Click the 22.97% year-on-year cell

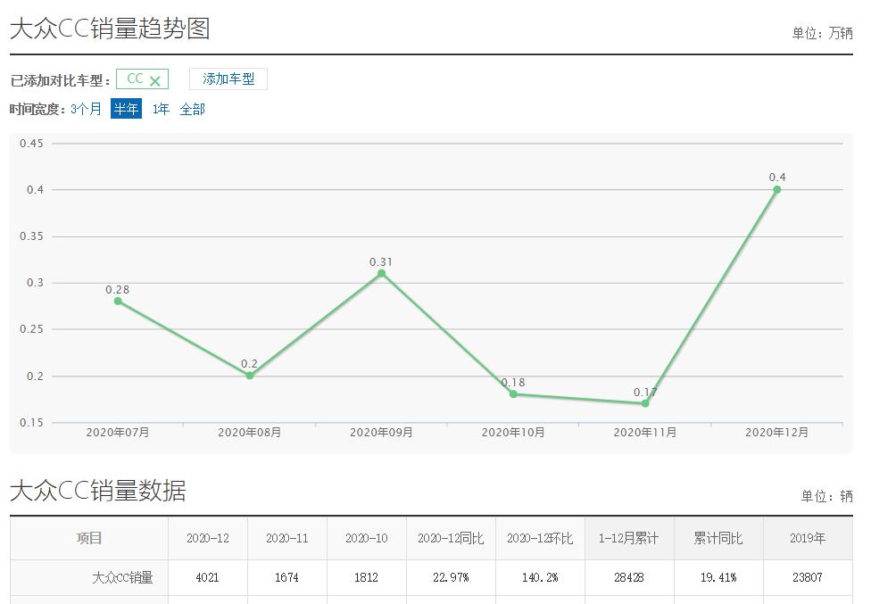coord(451,577)
